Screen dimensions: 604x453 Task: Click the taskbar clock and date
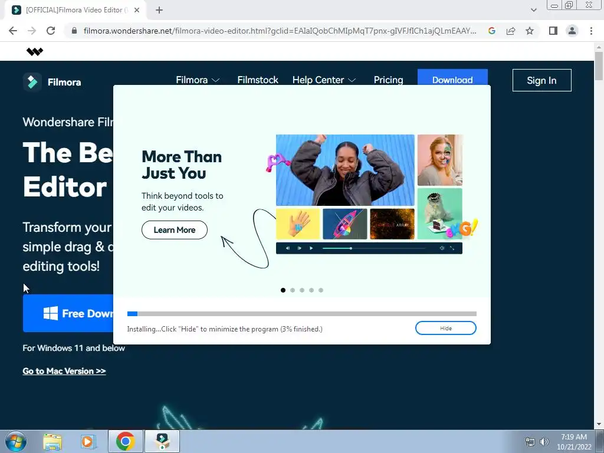click(574, 442)
